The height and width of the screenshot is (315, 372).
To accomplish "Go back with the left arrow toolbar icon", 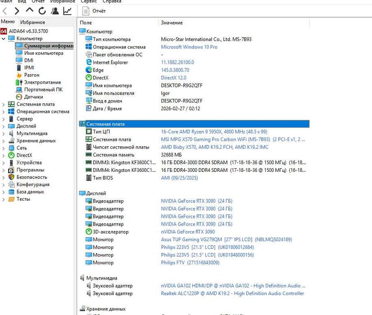I will (5, 11).
